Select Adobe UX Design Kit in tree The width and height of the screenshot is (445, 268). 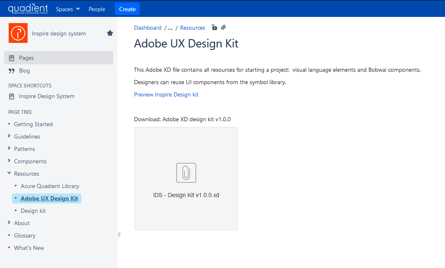point(49,198)
